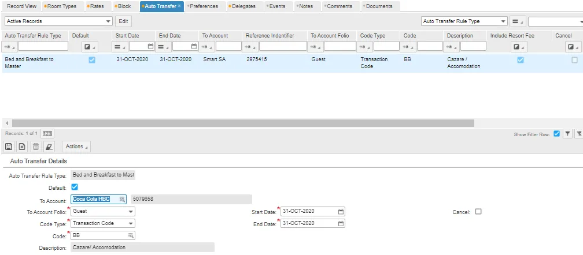Open Description column filter operator
Viewport: 583px width, 255px height.
pyautogui.click(x=451, y=46)
